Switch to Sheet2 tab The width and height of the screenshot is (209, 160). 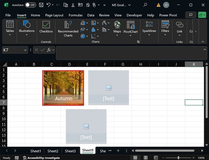53,151
